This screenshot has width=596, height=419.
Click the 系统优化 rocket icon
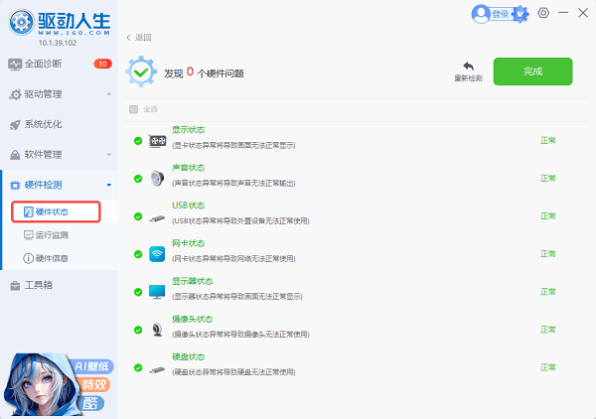tap(15, 124)
